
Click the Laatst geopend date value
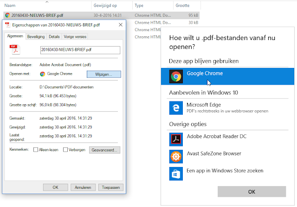click(66, 136)
